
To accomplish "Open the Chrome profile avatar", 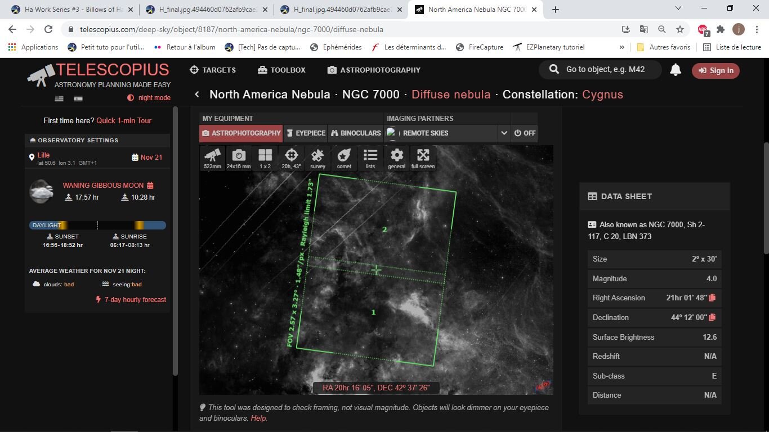I will (739, 29).
